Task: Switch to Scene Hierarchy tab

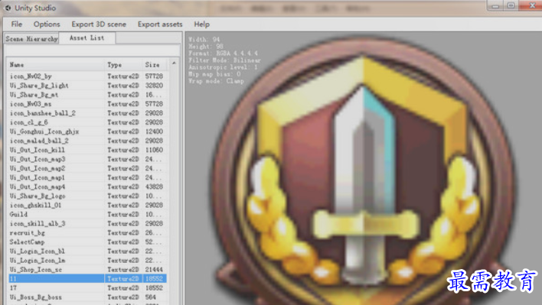Action: click(x=31, y=39)
